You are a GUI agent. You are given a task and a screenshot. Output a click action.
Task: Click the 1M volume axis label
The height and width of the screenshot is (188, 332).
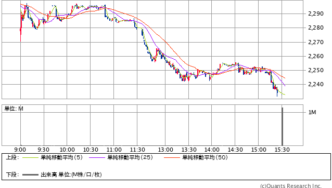tap(312, 112)
